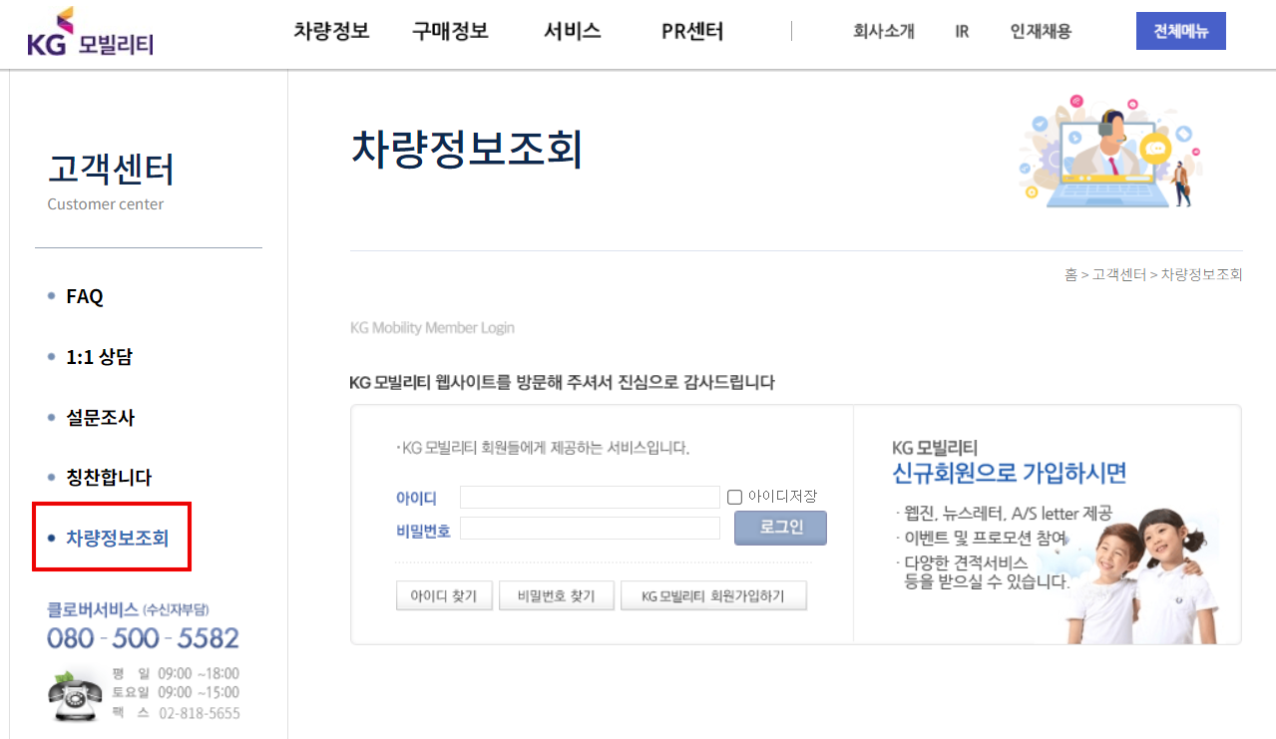Click the customer center illustration image
Screen dimensions: 1276x739
coord(1110,152)
